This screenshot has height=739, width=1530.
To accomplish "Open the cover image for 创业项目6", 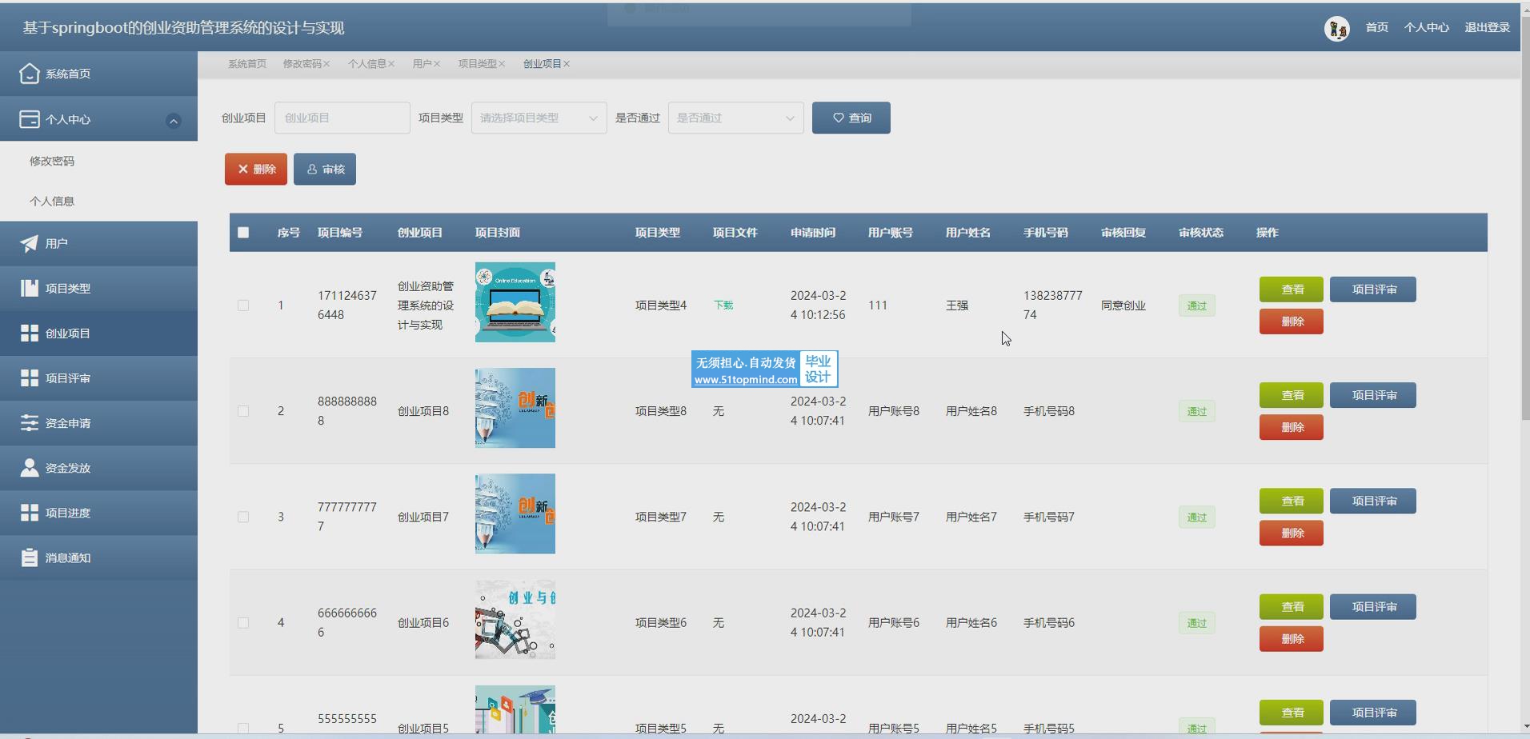I will click(515, 620).
